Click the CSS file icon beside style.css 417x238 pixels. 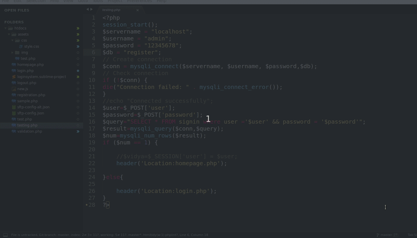click(21, 47)
